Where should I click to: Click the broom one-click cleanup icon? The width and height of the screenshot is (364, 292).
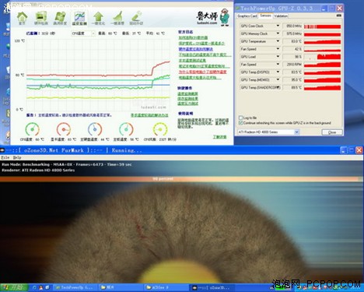coord(117,18)
